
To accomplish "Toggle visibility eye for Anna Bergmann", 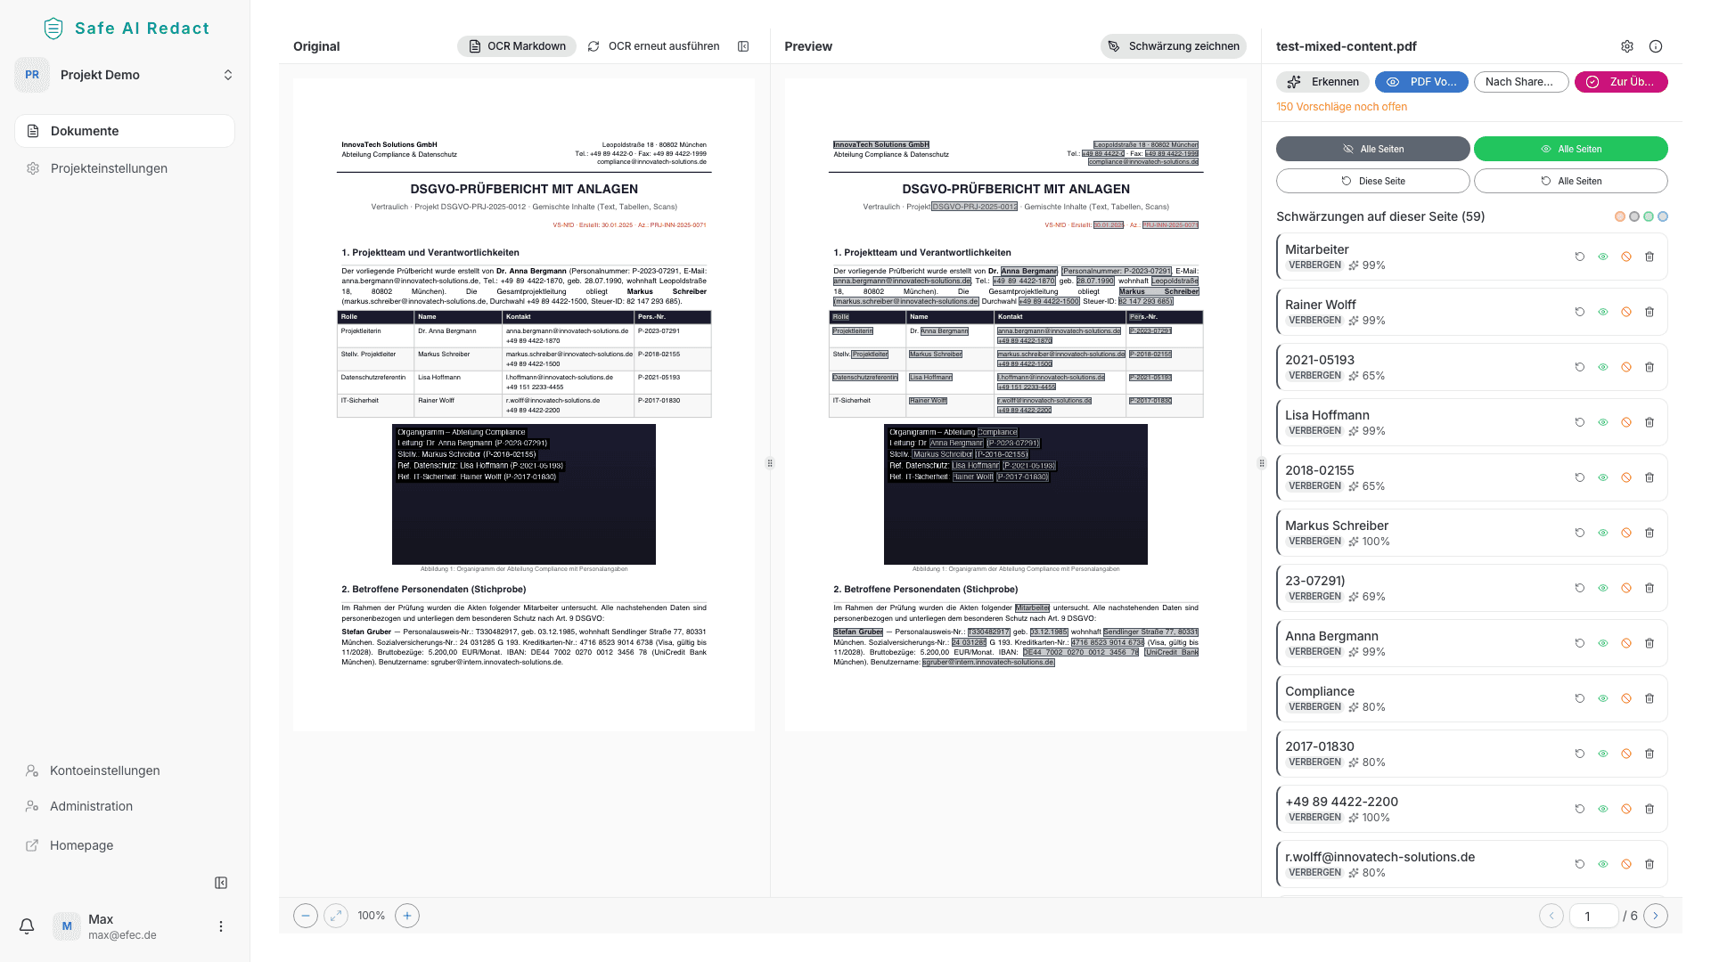I will click(1603, 643).
